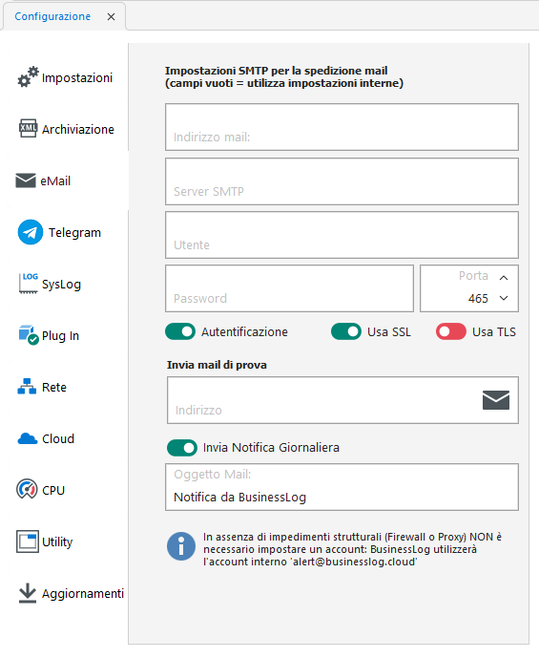The height and width of the screenshot is (658, 539).
Task: Select the SysLog icon in sidebar
Action: 29,284
